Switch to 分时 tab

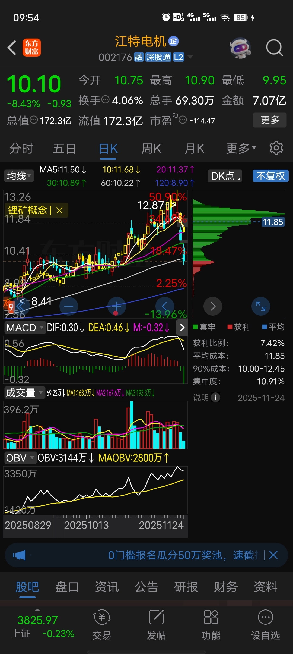pyautogui.click(x=21, y=149)
